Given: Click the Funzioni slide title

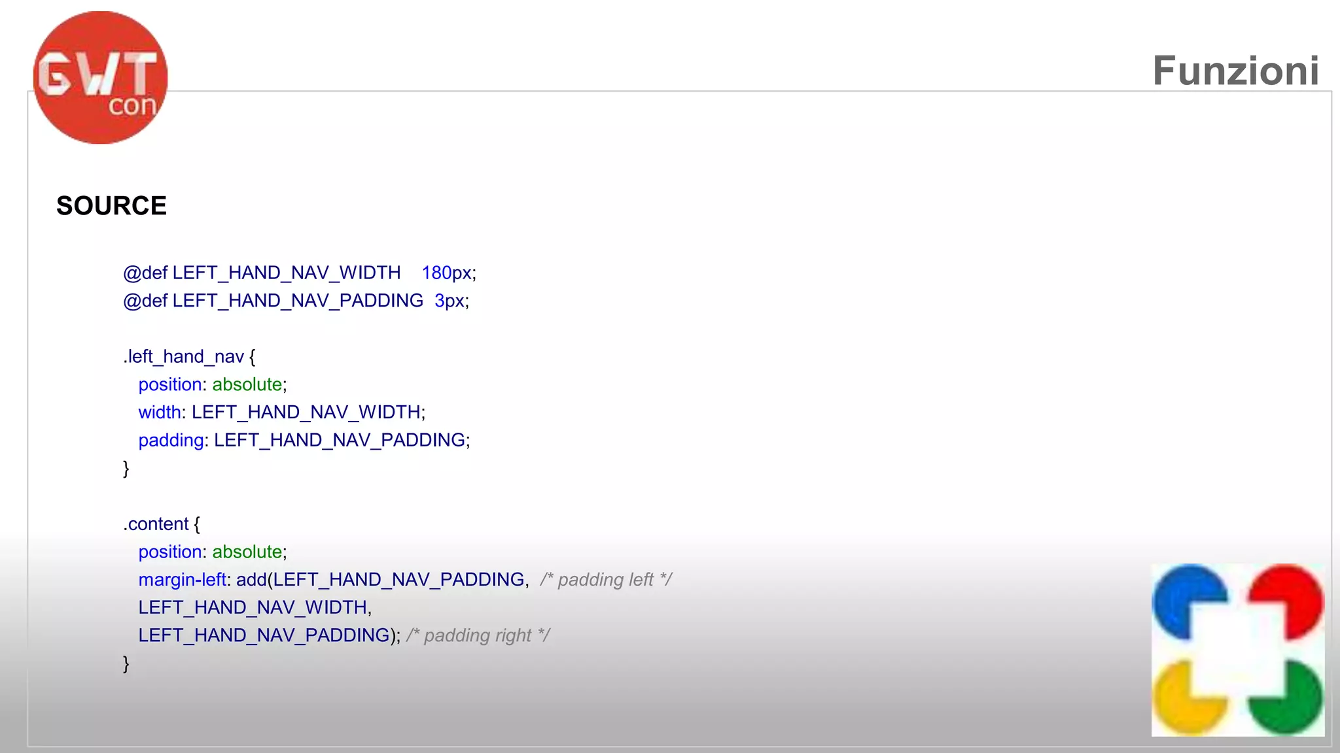Looking at the screenshot, I should 1235,71.
